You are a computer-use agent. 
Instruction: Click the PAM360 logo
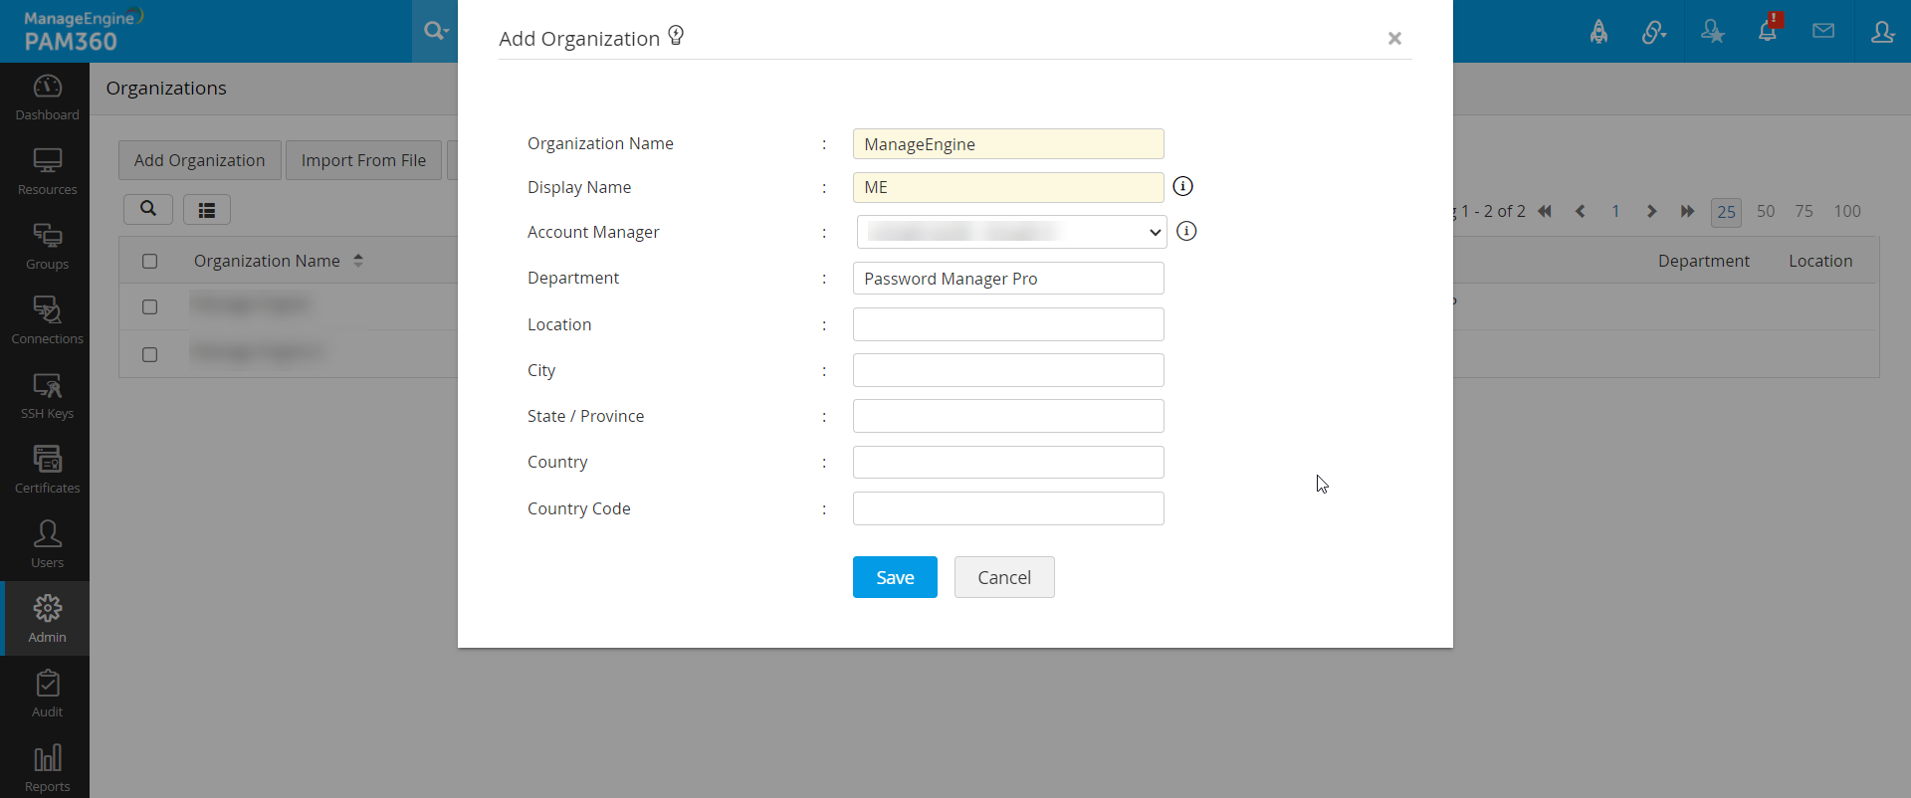coord(84,31)
